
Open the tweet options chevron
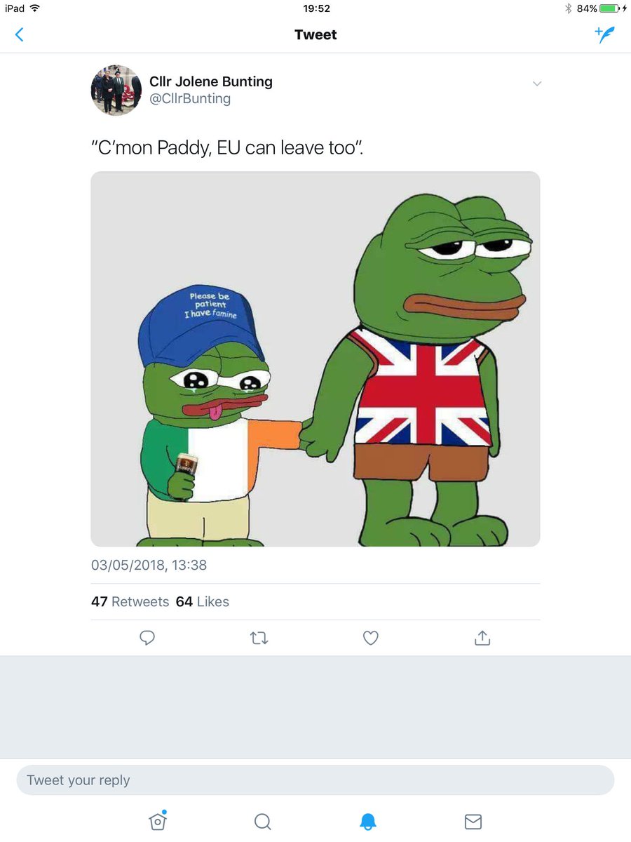pyautogui.click(x=537, y=83)
